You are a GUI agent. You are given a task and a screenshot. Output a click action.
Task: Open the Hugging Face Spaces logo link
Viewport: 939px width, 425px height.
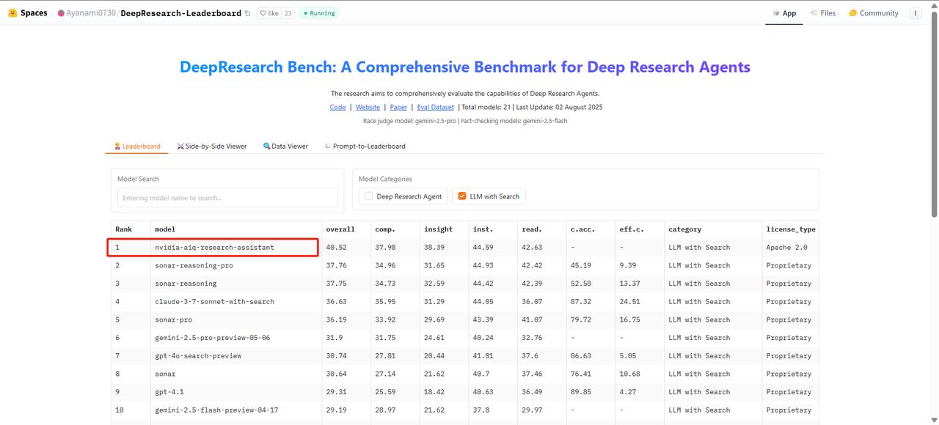(28, 13)
